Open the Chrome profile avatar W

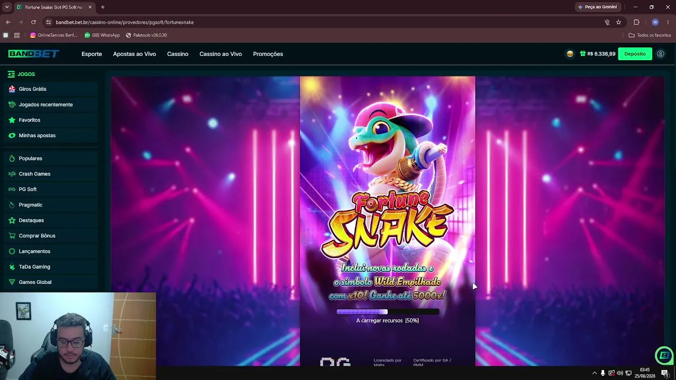655,22
